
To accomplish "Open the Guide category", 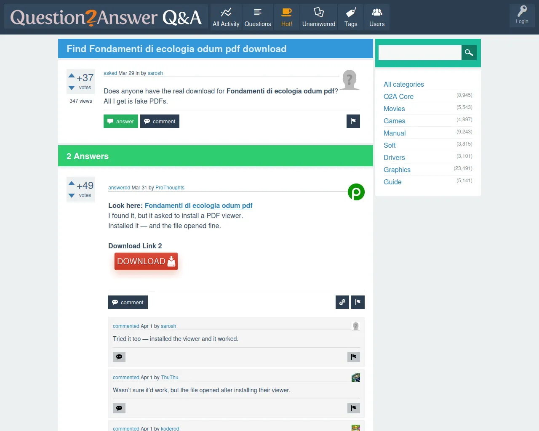I will [392, 182].
